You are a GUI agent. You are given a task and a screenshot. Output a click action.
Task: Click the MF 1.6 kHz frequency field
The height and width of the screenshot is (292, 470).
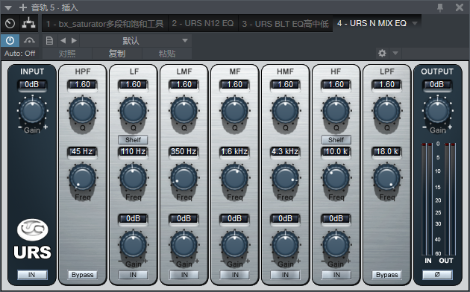pyautogui.click(x=235, y=152)
